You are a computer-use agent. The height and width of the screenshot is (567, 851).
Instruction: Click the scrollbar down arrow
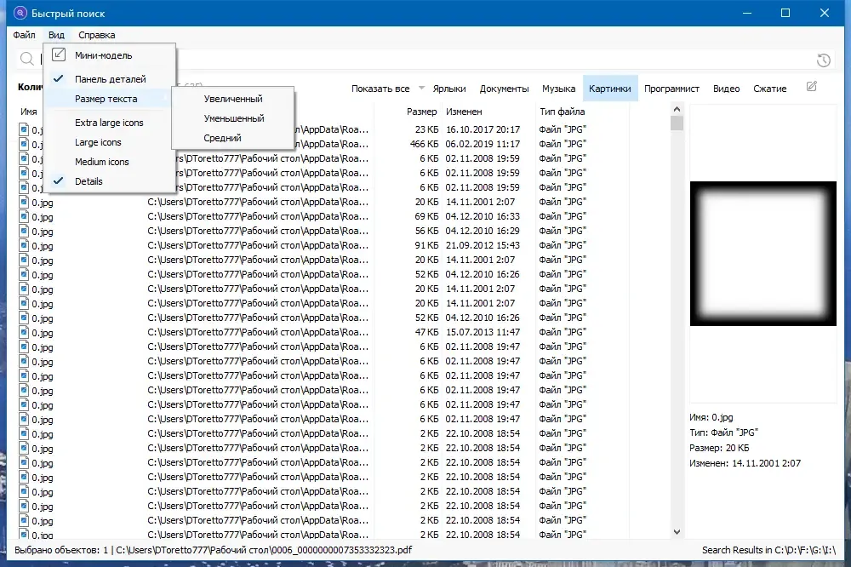pyautogui.click(x=677, y=532)
